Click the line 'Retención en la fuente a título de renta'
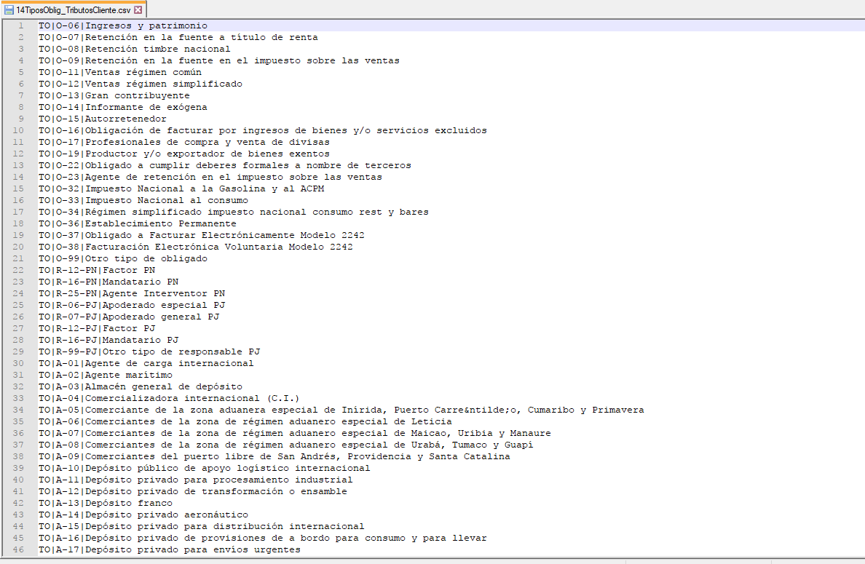This screenshot has width=865, height=564. tap(178, 38)
